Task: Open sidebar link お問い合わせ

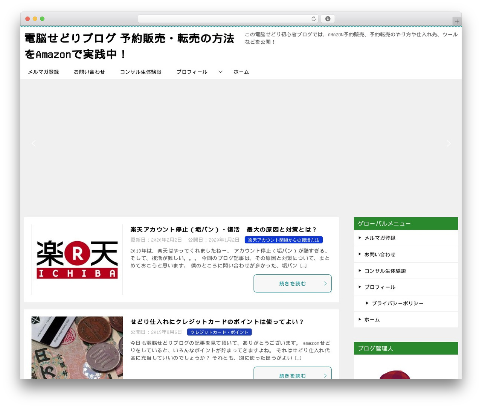Action: tap(380, 254)
